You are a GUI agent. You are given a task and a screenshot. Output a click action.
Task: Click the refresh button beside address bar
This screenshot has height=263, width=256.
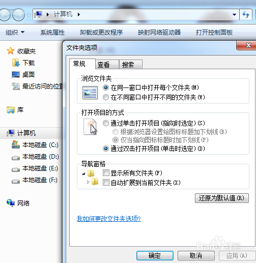pyautogui.click(x=246, y=15)
